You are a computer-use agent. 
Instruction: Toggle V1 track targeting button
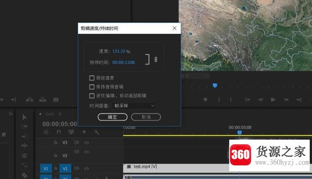point(65,168)
